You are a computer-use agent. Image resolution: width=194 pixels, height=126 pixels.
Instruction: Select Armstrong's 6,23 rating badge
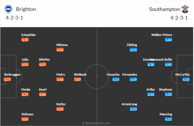tap(133, 109)
